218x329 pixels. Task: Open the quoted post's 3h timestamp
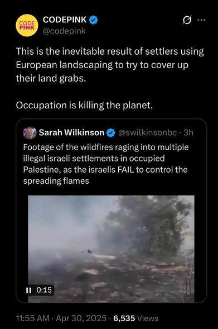pos(188,132)
